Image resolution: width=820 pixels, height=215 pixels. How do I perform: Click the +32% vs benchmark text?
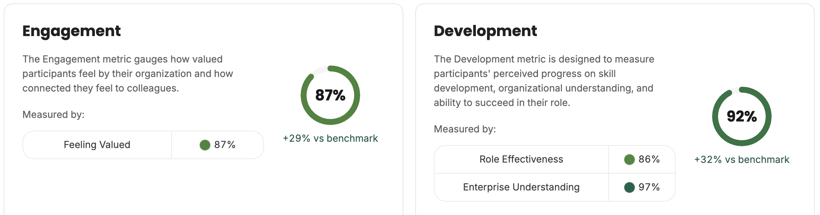click(742, 160)
